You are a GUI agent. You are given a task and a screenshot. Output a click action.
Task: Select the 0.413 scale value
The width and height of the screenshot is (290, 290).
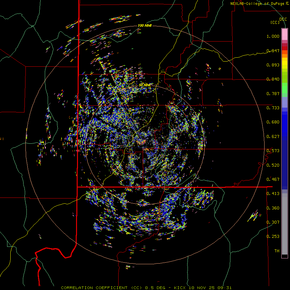point(273,194)
